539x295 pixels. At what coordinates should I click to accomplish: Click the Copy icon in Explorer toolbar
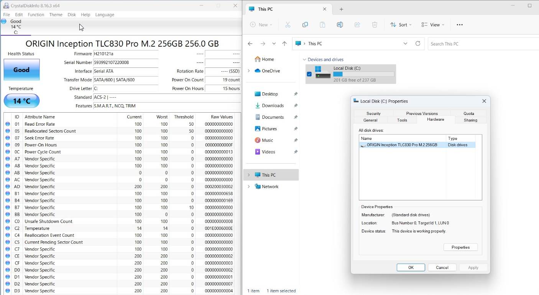click(x=305, y=25)
